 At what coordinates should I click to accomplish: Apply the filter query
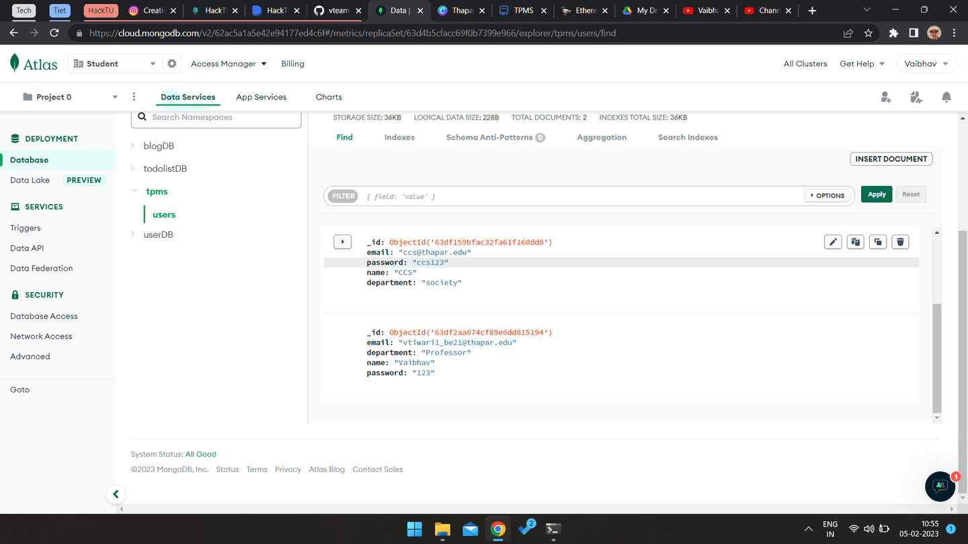(x=877, y=194)
